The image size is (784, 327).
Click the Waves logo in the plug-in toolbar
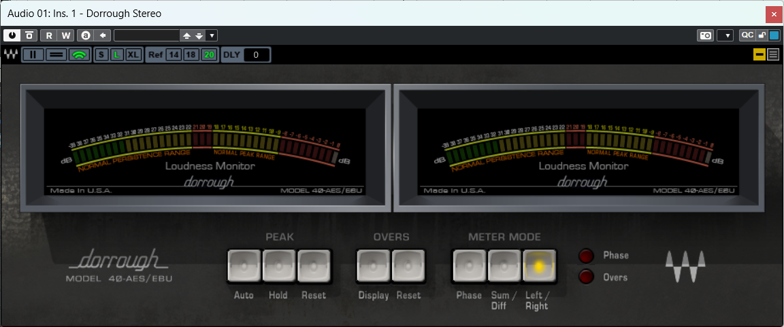pyautogui.click(x=11, y=55)
